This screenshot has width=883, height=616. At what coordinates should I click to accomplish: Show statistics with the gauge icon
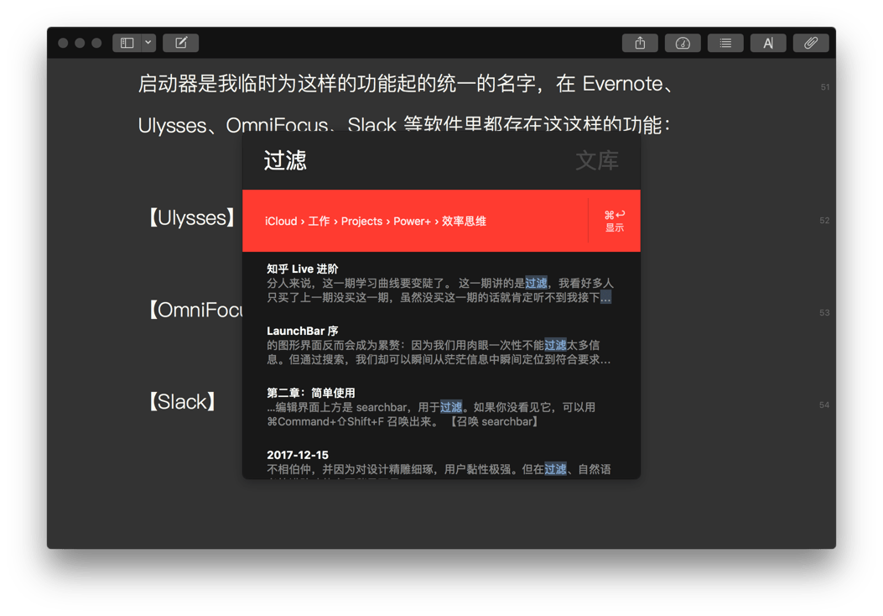683,43
